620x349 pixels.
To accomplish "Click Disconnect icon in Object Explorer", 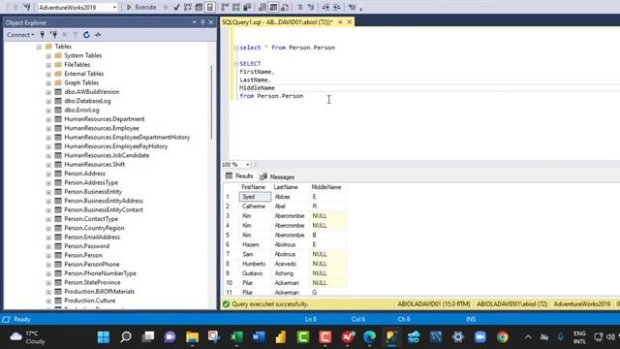I will click(x=54, y=35).
